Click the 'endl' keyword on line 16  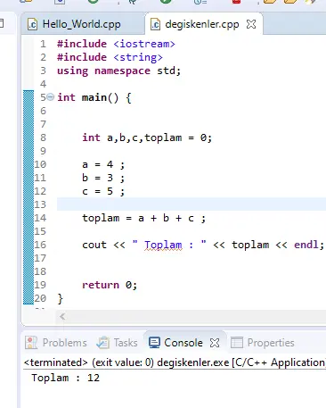click(x=306, y=245)
